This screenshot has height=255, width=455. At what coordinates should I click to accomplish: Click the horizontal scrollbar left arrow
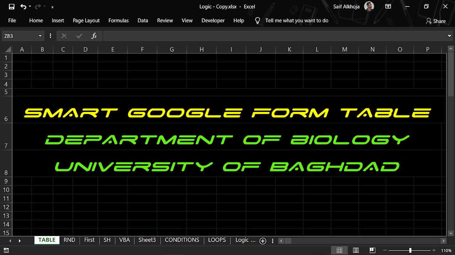(x=281, y=241)
